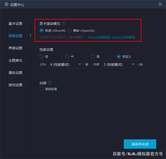Screen dimensions: 166x159
Task: Open the DirectX安装教程 link
Action: pyautogui.click(x=99, y=37)
